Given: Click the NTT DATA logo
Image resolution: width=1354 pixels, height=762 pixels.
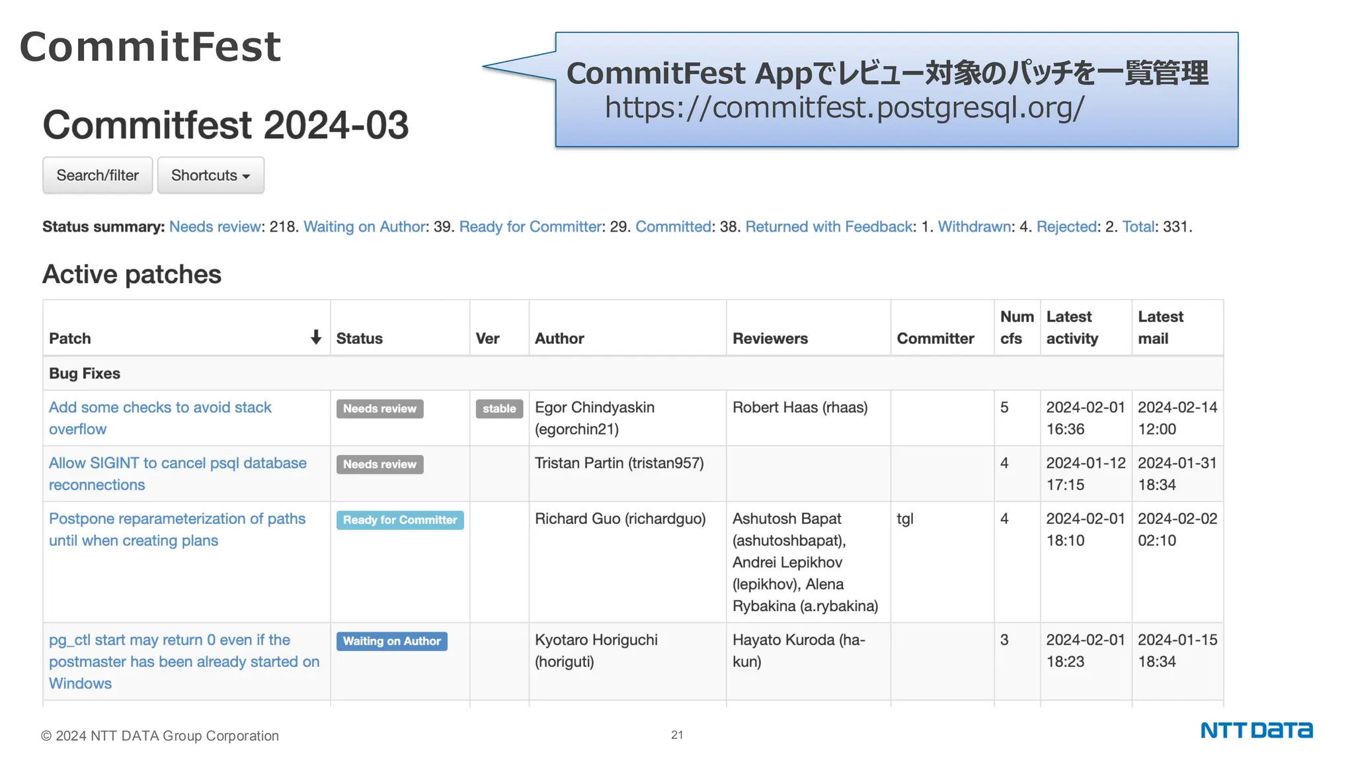Looking at the screenshot, I should [1256, 730].
